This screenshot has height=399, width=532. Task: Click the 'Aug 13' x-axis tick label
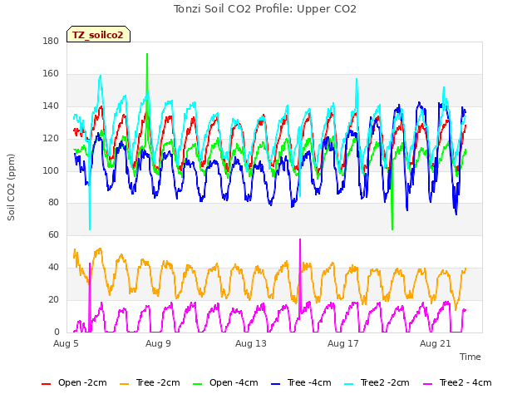(251, 343)
